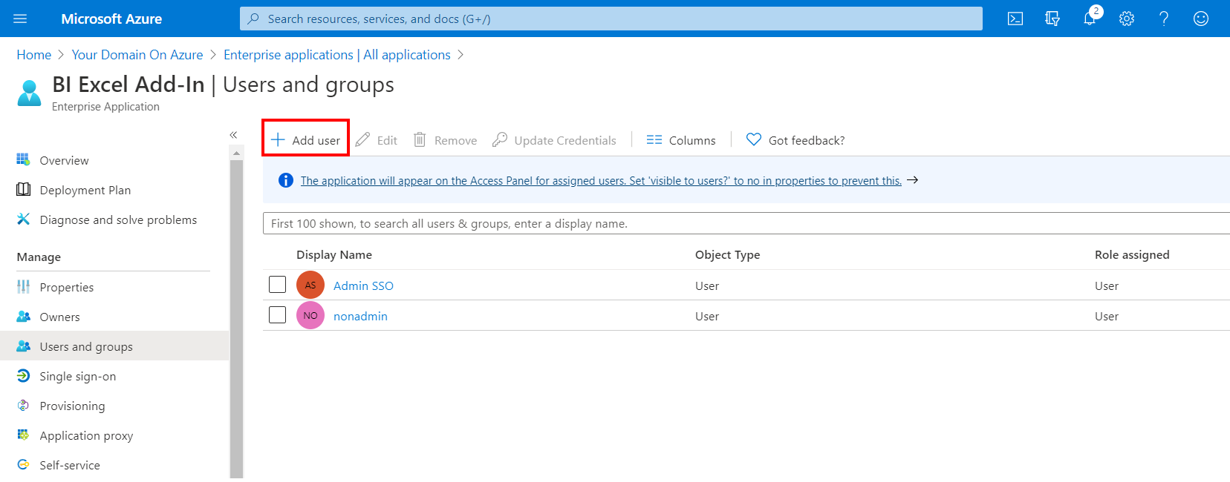Open the Help question mark icon
This screenshot has height=482, width=1230.
1164,19
